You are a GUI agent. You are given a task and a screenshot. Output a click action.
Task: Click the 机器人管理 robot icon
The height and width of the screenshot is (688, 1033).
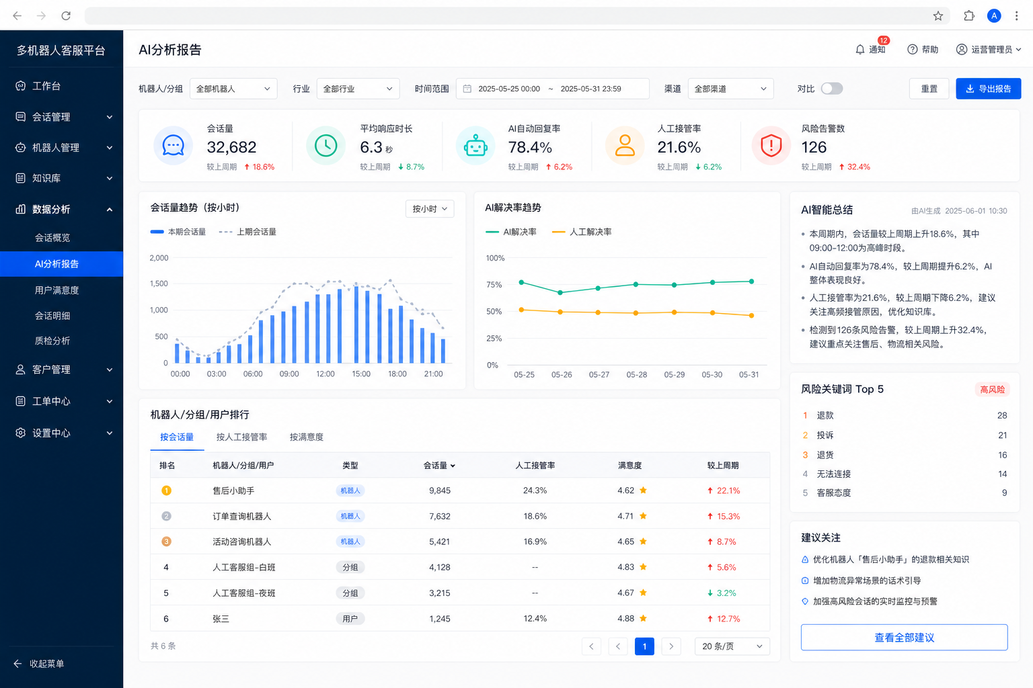21,148
